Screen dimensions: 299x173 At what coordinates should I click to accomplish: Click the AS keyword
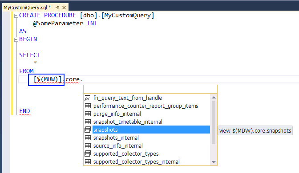coord(23,31)
